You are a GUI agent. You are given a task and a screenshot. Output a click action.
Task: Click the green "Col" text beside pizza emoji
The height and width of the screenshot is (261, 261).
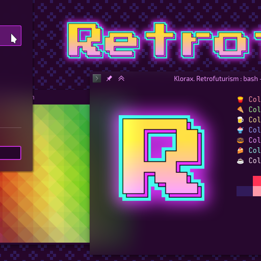254,110
